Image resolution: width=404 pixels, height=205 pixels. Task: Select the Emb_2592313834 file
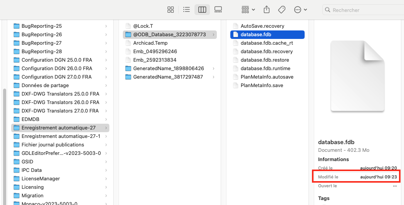coord(170,60)
